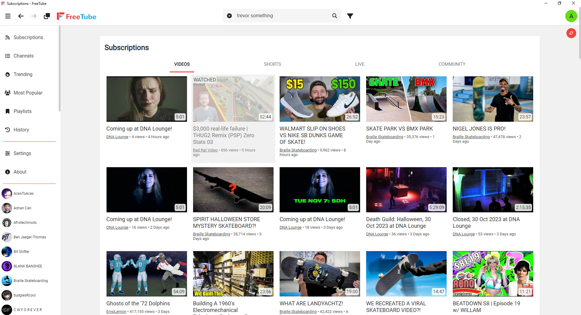The height and width of the screenshot is (315, 581).
Task: Minimize the FreeTube window
Action: [x=546, y=3]
